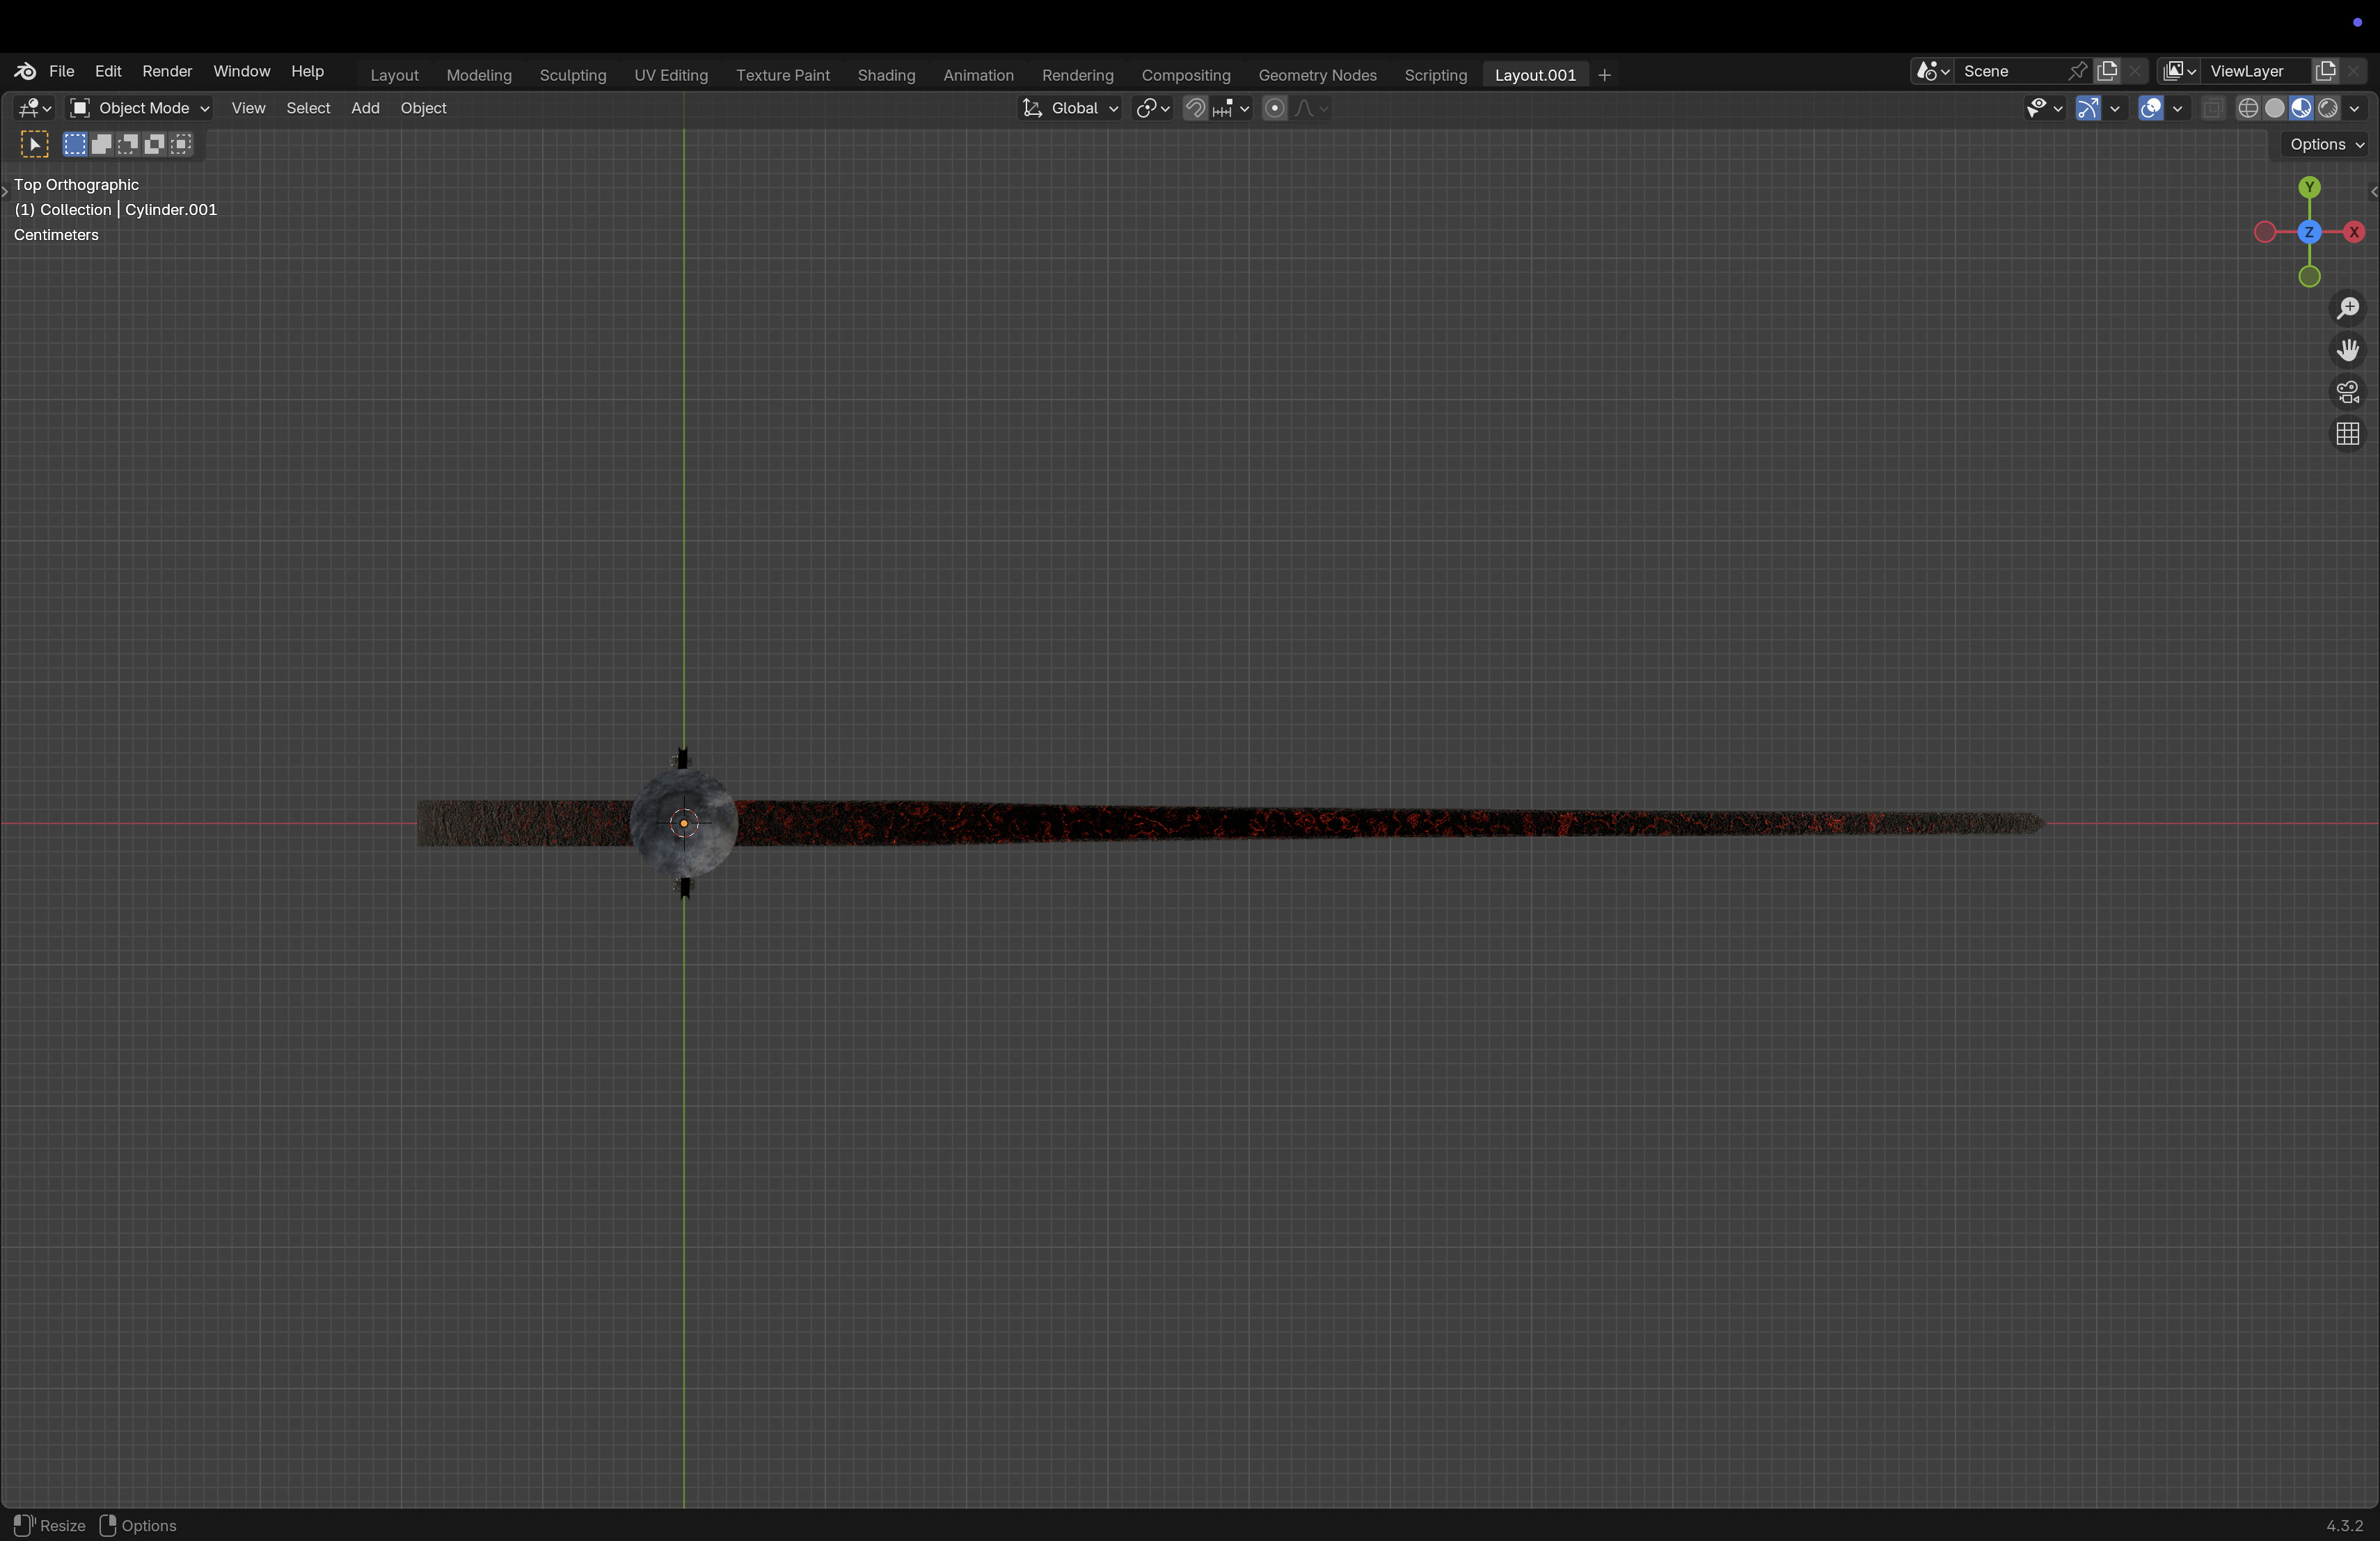Toggle proportional editing

[x=1275, y=108]
